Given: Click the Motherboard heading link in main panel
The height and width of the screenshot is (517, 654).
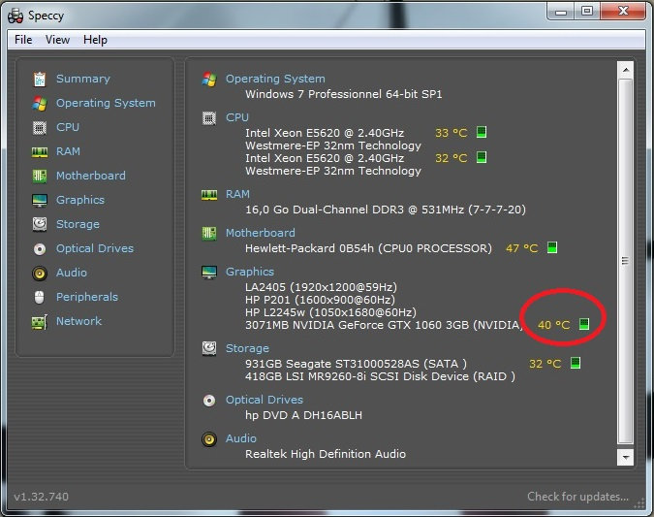Looking at the screenshot, I should coord(261,233).
